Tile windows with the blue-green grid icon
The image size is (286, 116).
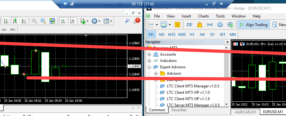[x=52, y=21]
